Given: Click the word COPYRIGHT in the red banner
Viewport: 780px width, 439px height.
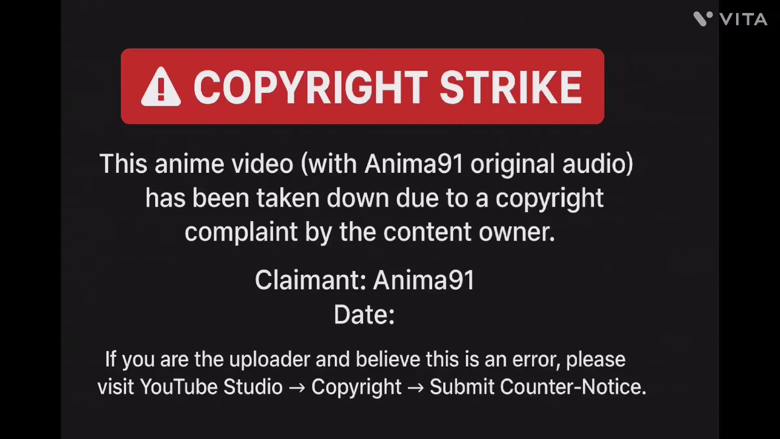Looking at the screenshot, I should 311,87.
